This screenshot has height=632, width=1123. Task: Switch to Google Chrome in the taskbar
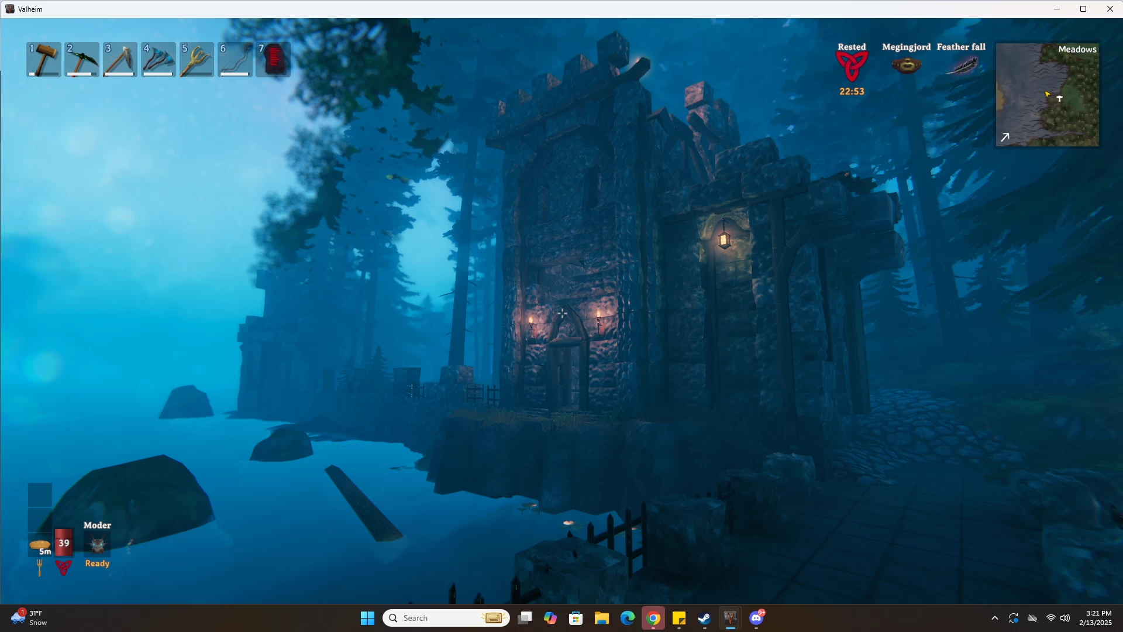coord(653,618)
